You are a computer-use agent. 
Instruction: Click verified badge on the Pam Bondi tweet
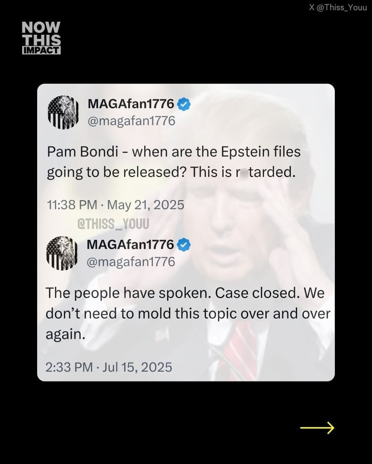[184, 104]
